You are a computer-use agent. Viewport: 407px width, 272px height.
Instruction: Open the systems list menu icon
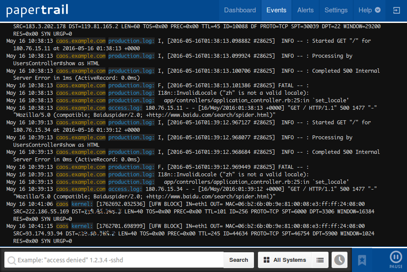click(321, 260)
